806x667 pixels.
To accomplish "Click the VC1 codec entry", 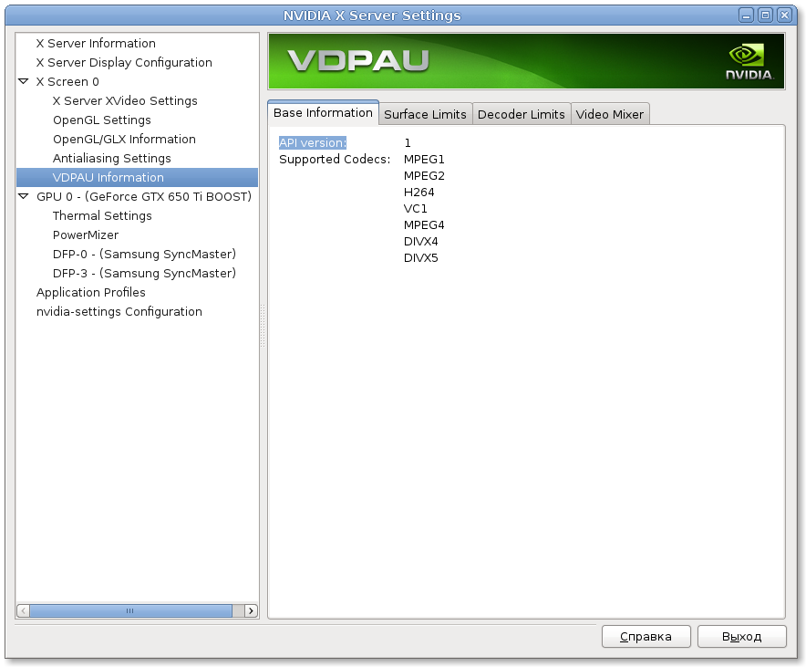I will (416, 208).
